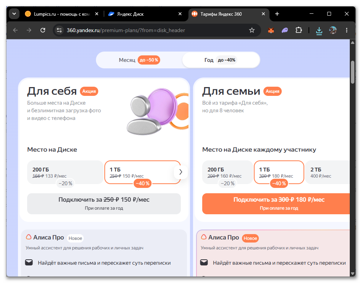The width and height of the screenshot is (362, 283).
Task: Show browser downloads
Action: (x=319, y=31)
